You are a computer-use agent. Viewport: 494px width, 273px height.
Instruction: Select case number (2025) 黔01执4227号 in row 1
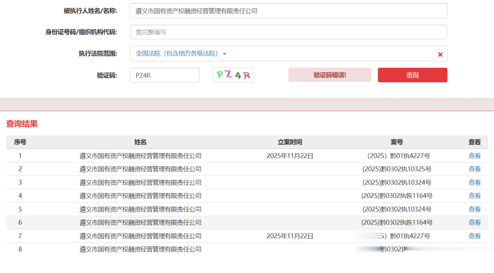click(x=398, y=155)
